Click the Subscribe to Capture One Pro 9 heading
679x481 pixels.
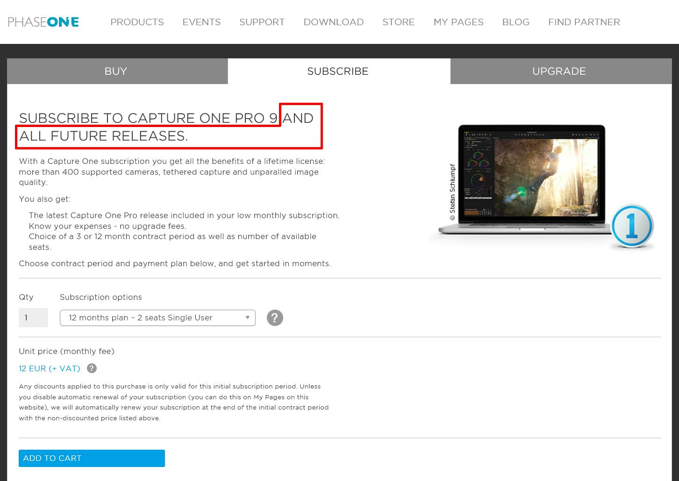click(166, 127)
